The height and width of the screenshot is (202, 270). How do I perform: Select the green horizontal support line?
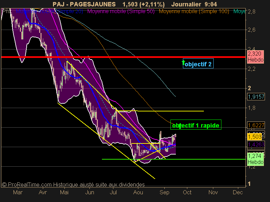(x=173, y=159)
